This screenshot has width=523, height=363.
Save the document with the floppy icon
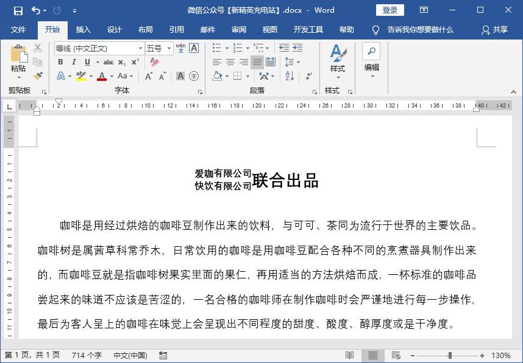click(x=18, y=11)
